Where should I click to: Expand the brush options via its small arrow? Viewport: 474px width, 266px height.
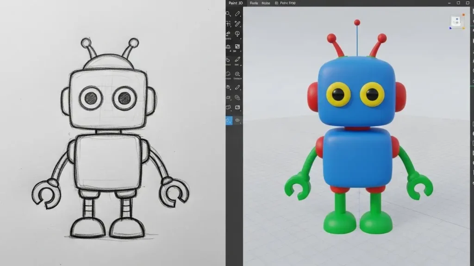(241, 25)
